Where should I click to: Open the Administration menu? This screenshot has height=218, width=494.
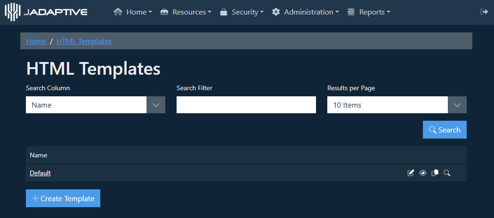coord(305,12)
